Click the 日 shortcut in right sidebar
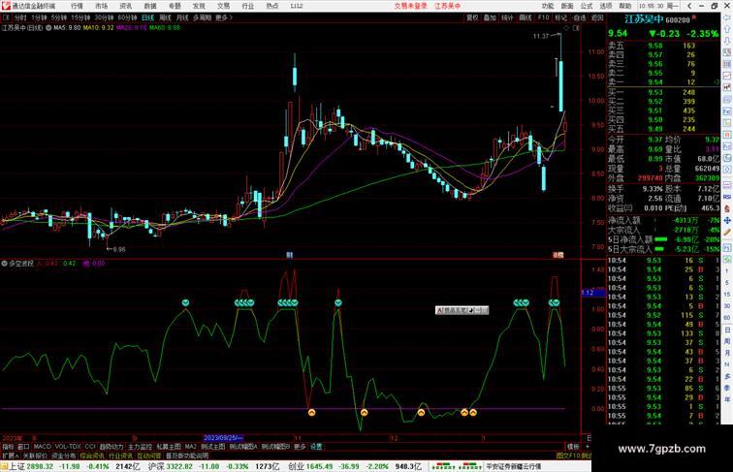Screen dimensions: 733x472 point(727,330)
